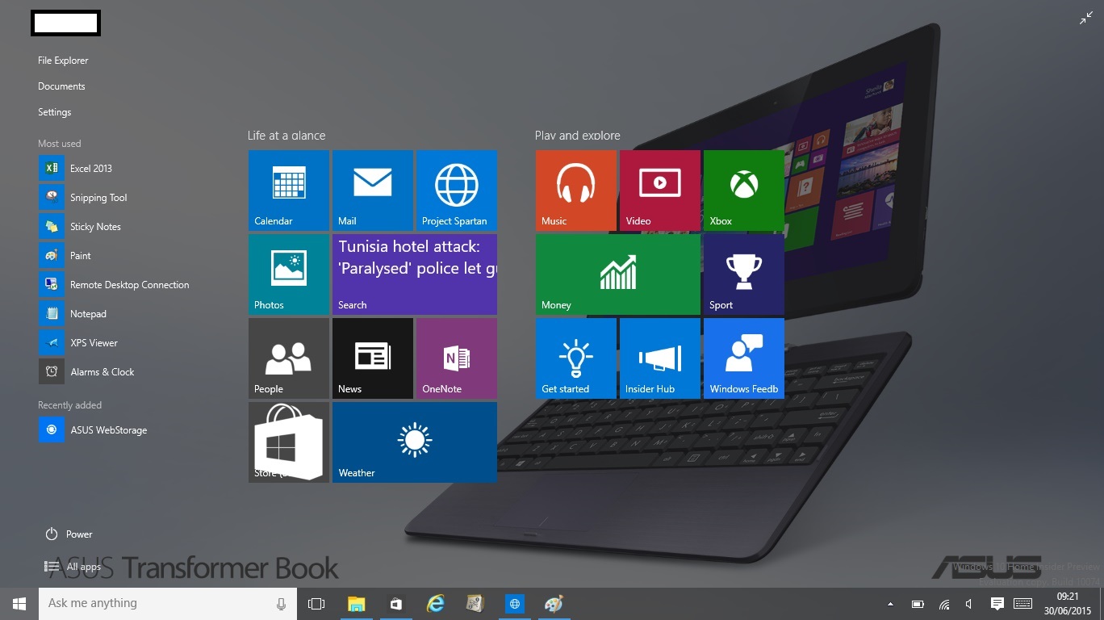Screen dimensions: 1104x620
Task: Open Task View on taskbar
Action: (x=316, y=604)
